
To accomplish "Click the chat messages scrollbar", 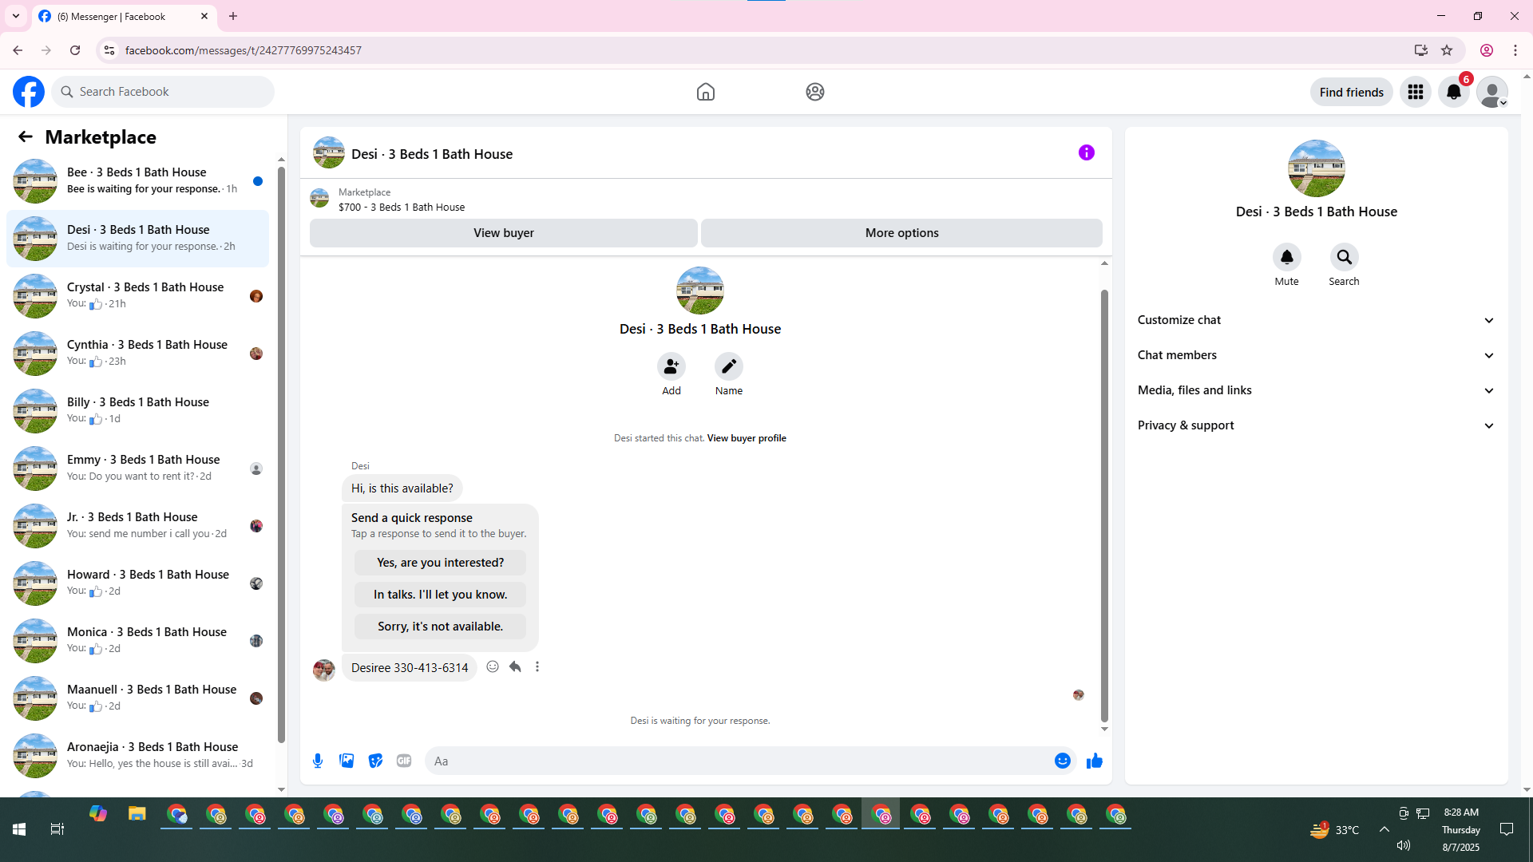I will (1104, 505).
